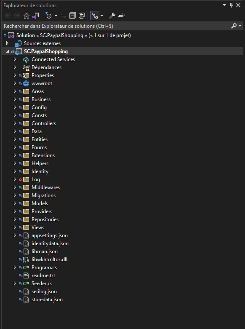Image resolution: width=245 pixels, height=329 pixels.
Task: Expand the wwwroot folder
Action: click(x=15, y=83)
